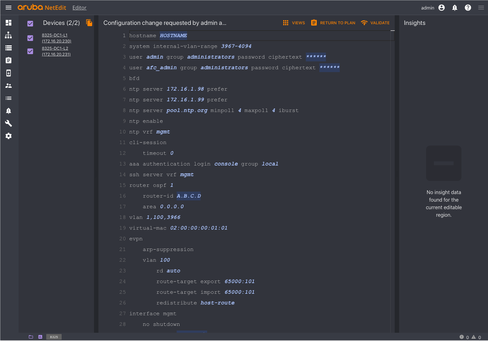Click 172.16.1.99 NTP server value
The image size is (488, 341).
185,99
